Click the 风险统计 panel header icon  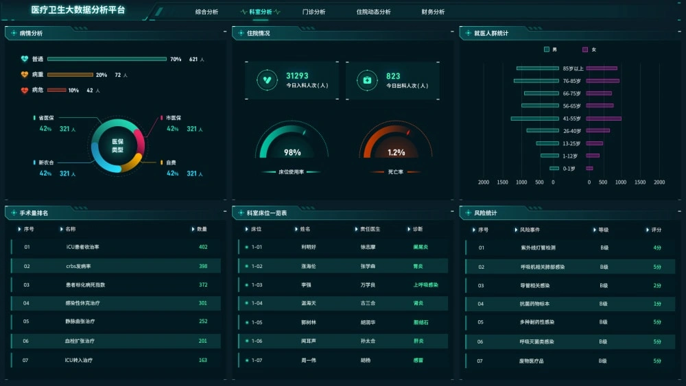pos(468,213)
